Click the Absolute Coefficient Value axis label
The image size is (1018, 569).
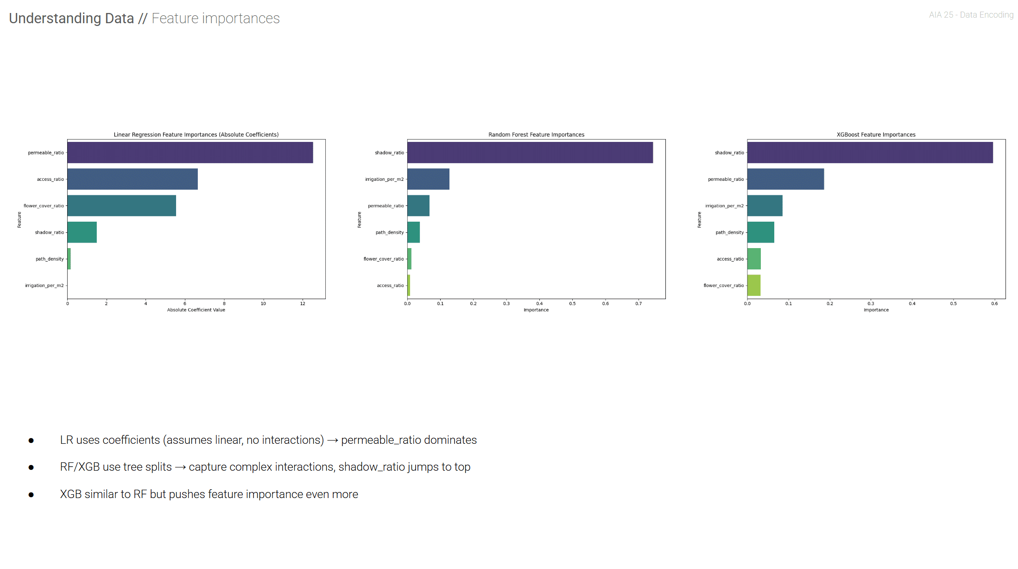point(196,310)
